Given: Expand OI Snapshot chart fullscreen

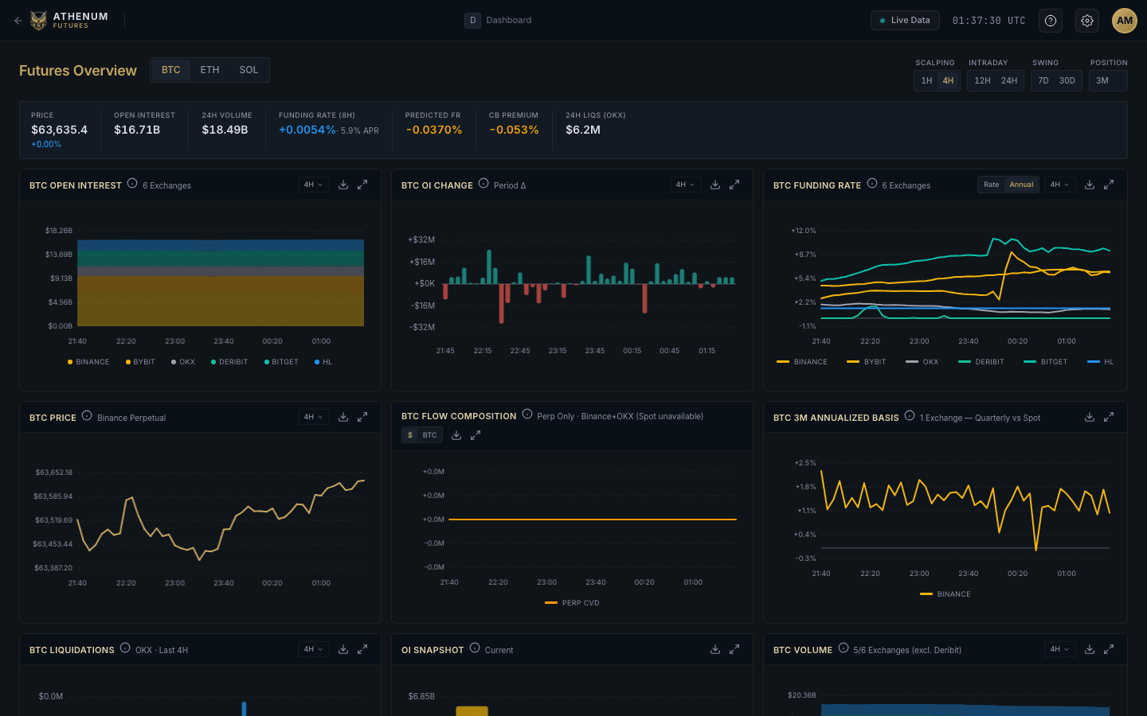Looking at the screenshot, I should click(734, 649).
